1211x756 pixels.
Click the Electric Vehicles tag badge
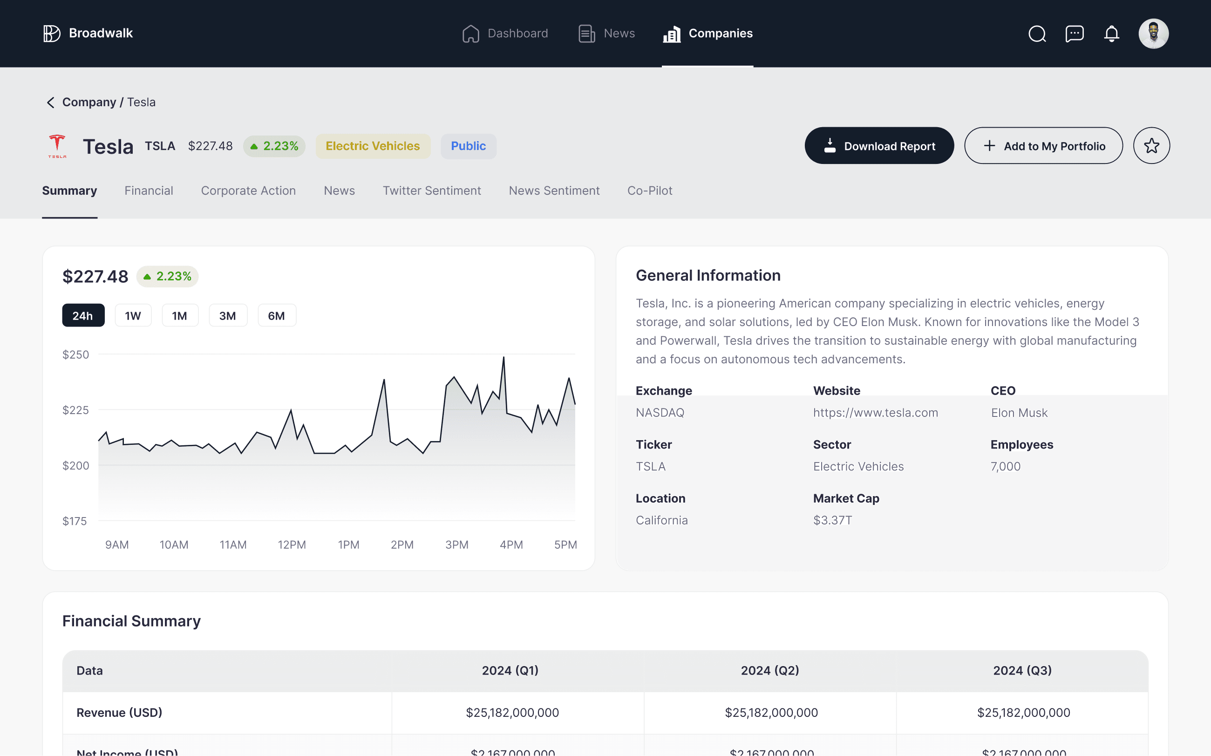click(373, 146)
